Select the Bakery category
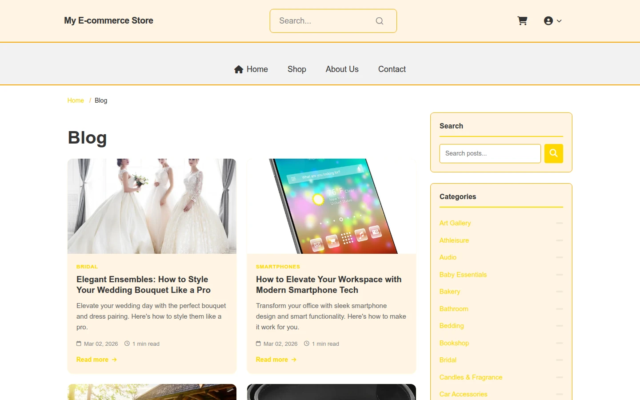 (450, 292)
